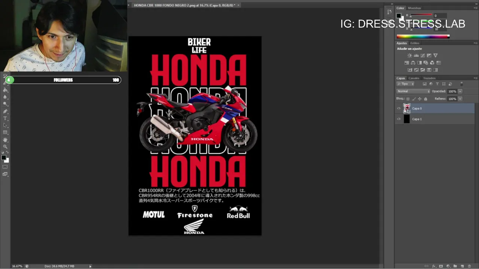
Task: Toggle adjustment layer filter
Action: coord(431,84)
